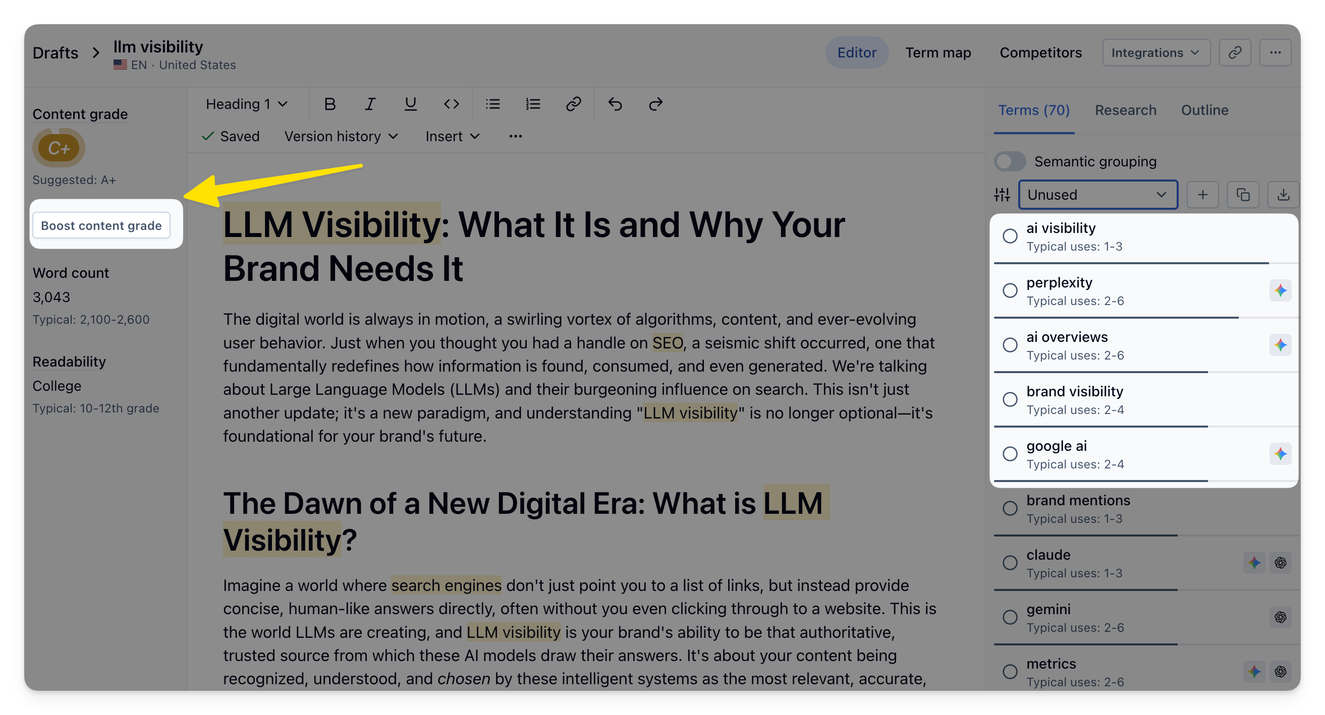The height and width of the screenshot is (715, 1325).
Task: Open the Term map view
Action: tap(937, 52)
